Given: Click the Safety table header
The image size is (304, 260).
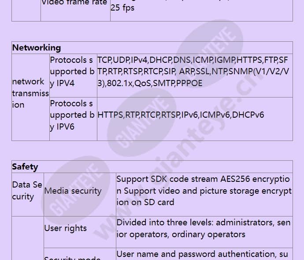Looking at the screenshot, I should pyautogui.click(x=25, y=167).
